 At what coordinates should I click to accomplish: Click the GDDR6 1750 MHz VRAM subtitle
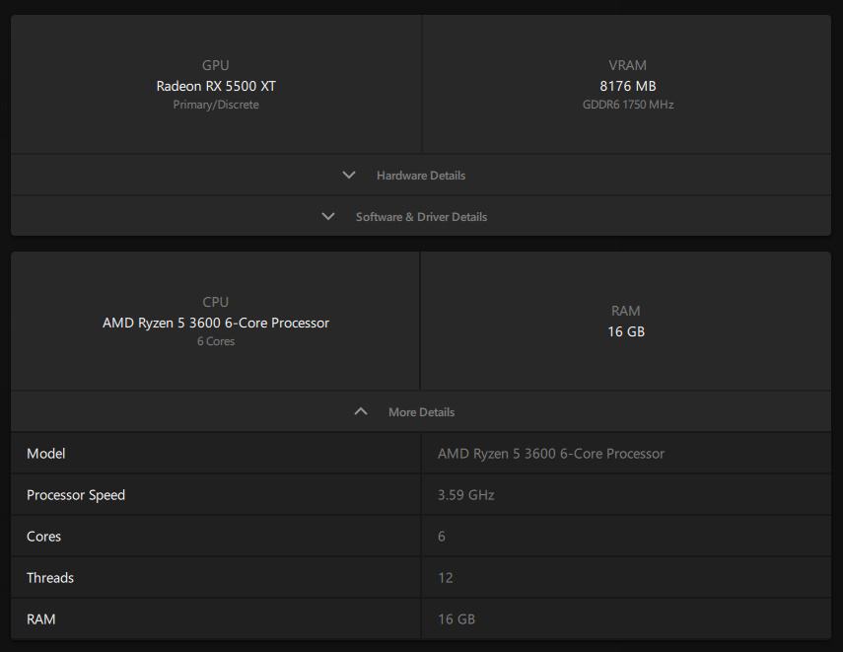click(625, 105)
